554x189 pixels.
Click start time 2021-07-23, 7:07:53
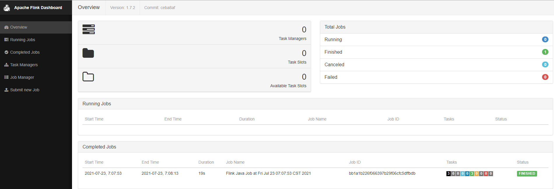pos(103,173)
